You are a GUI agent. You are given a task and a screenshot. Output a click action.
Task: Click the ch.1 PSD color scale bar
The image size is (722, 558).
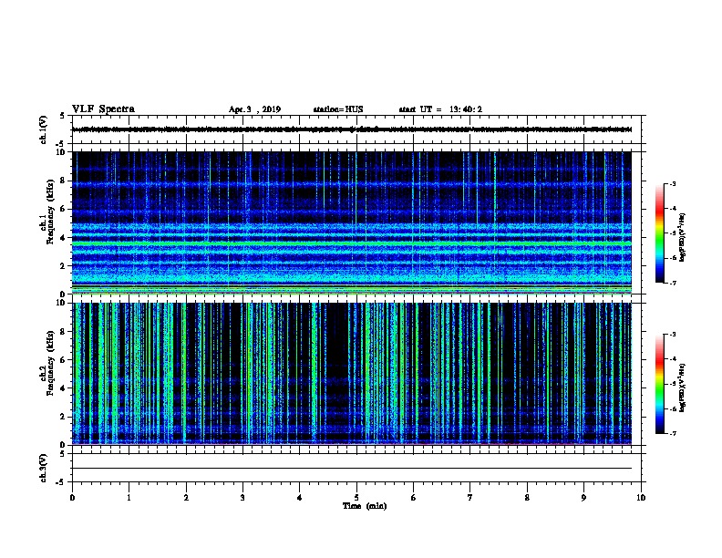pyautogui.click(x=659, y=233)
